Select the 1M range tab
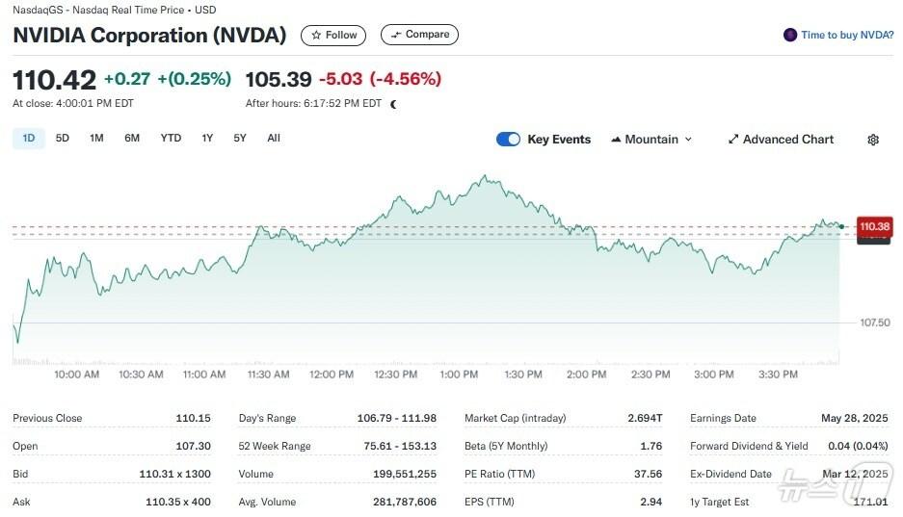Screen dimensions: 903x517 96,138
